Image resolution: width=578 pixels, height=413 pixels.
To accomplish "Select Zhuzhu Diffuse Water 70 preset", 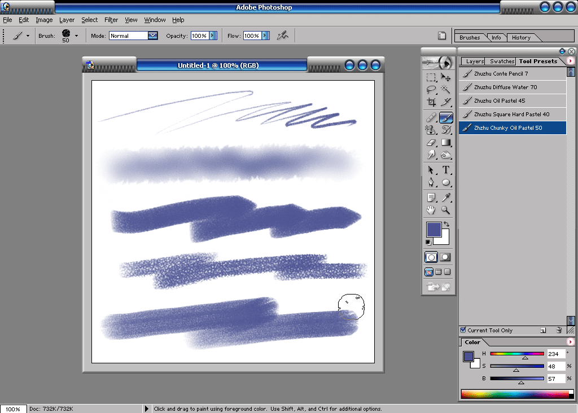I will pyautogui.click(x=513, y=87).
